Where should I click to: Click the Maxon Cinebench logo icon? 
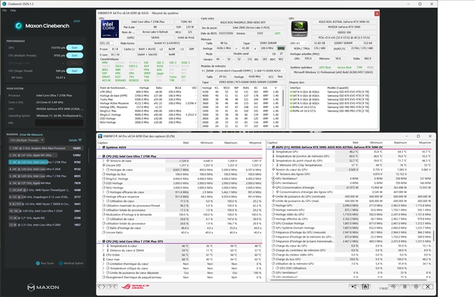(18, 26)
